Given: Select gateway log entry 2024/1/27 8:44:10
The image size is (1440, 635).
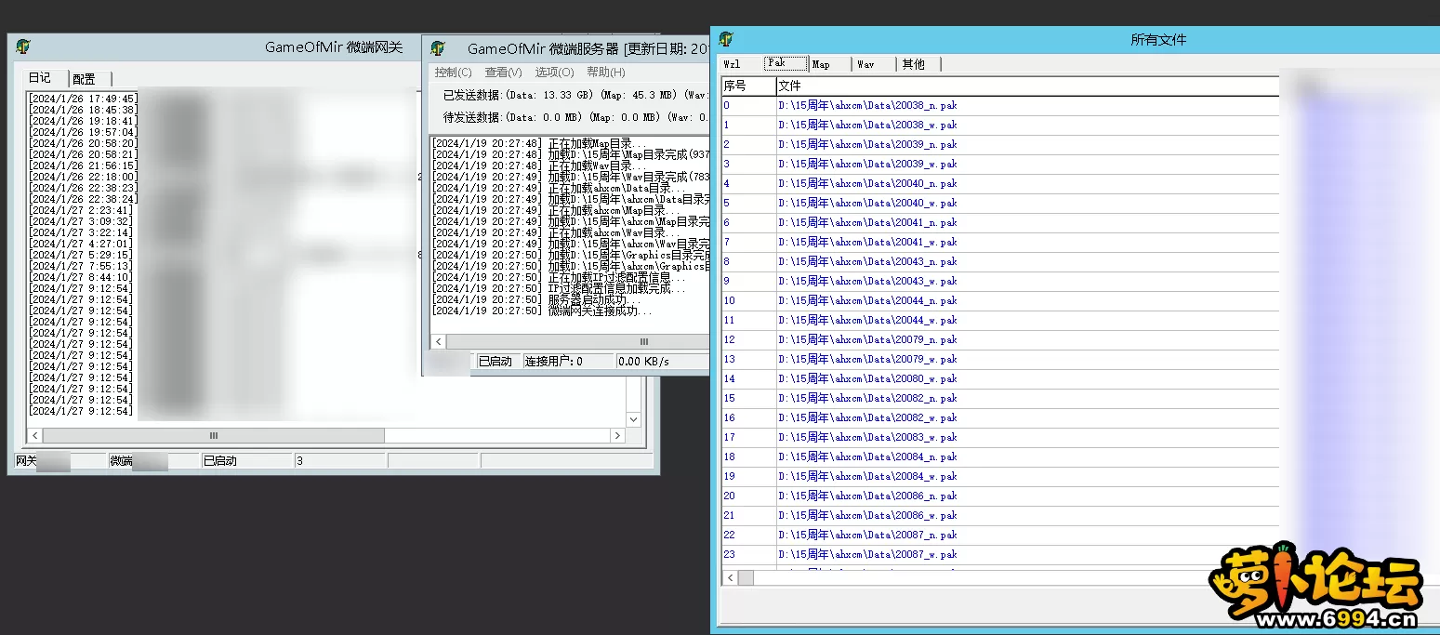Looking at the screenshot, I should pos(83,277).
